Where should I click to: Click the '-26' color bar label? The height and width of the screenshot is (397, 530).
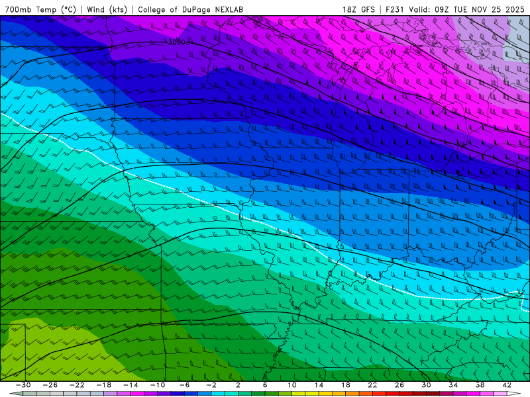pyautogui.click(x=50, y=385)
